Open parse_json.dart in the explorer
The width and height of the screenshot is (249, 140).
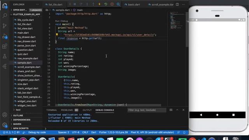coord(26,45)
